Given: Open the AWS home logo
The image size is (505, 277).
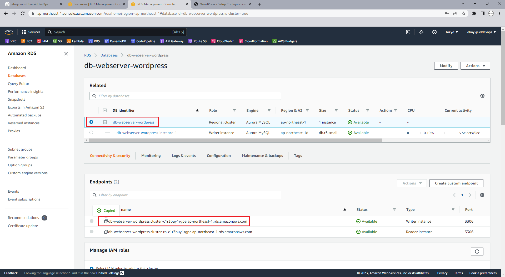Looking at the screenshot, I should 9,32.
